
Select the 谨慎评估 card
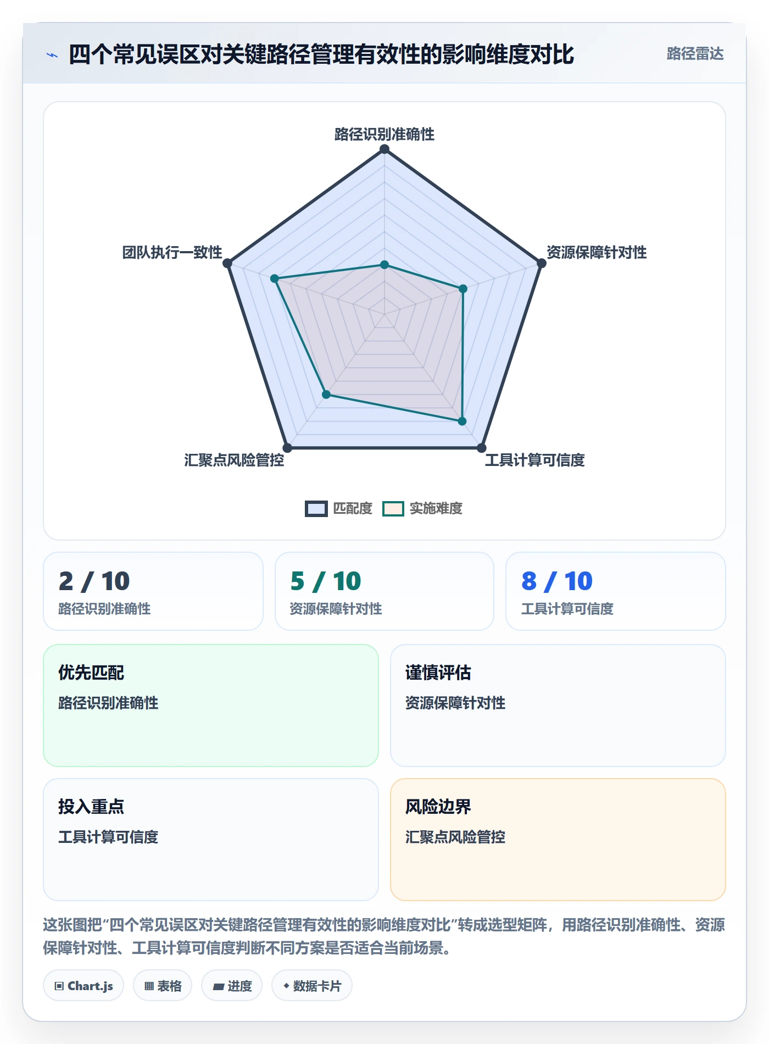click(x=558, y=706)
